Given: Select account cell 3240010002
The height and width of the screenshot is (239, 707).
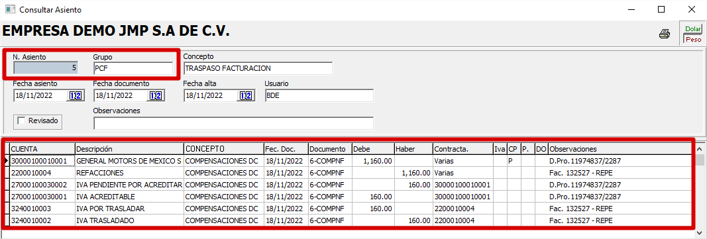Looking at the screenshot, I should 42,220.
